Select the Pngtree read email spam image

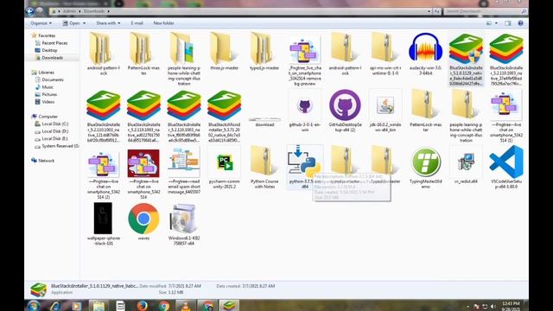point(184,171)
